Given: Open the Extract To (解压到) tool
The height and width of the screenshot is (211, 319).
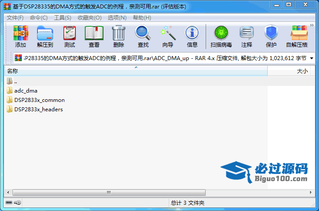Looking at the screenshot, I should click(x=45, y=37).
